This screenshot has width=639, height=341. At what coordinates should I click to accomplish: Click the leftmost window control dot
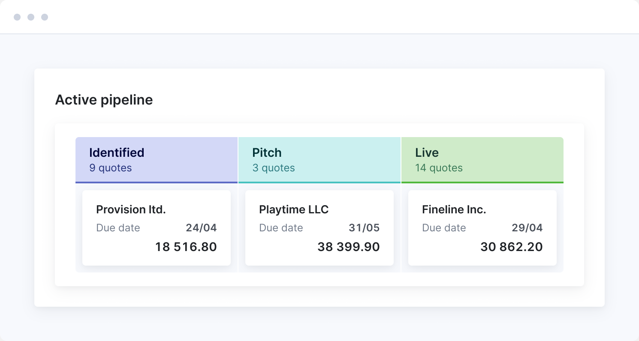(17, 17)
